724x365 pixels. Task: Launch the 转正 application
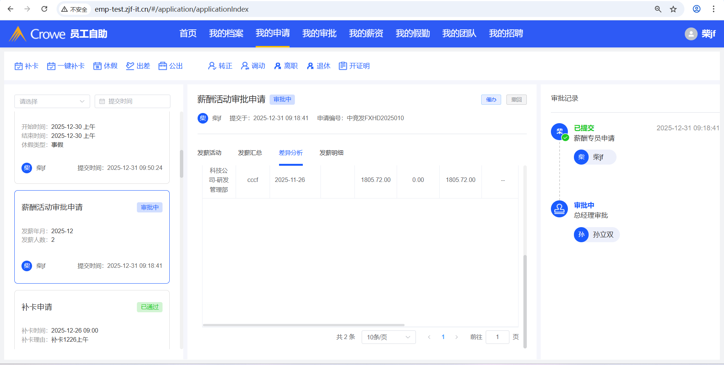click(220, 66)
